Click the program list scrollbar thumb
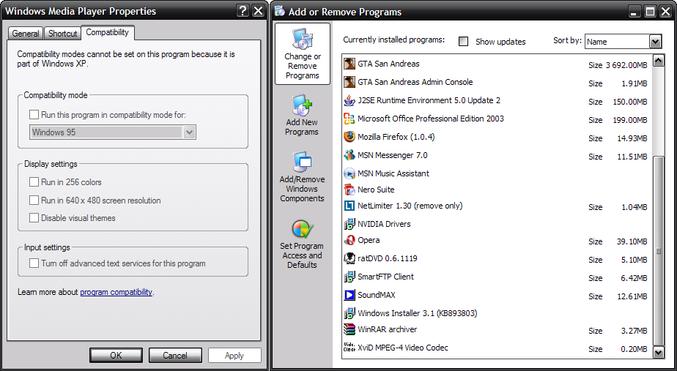The height and width of the screenshot is (371, 677). (x=658, y=251)
